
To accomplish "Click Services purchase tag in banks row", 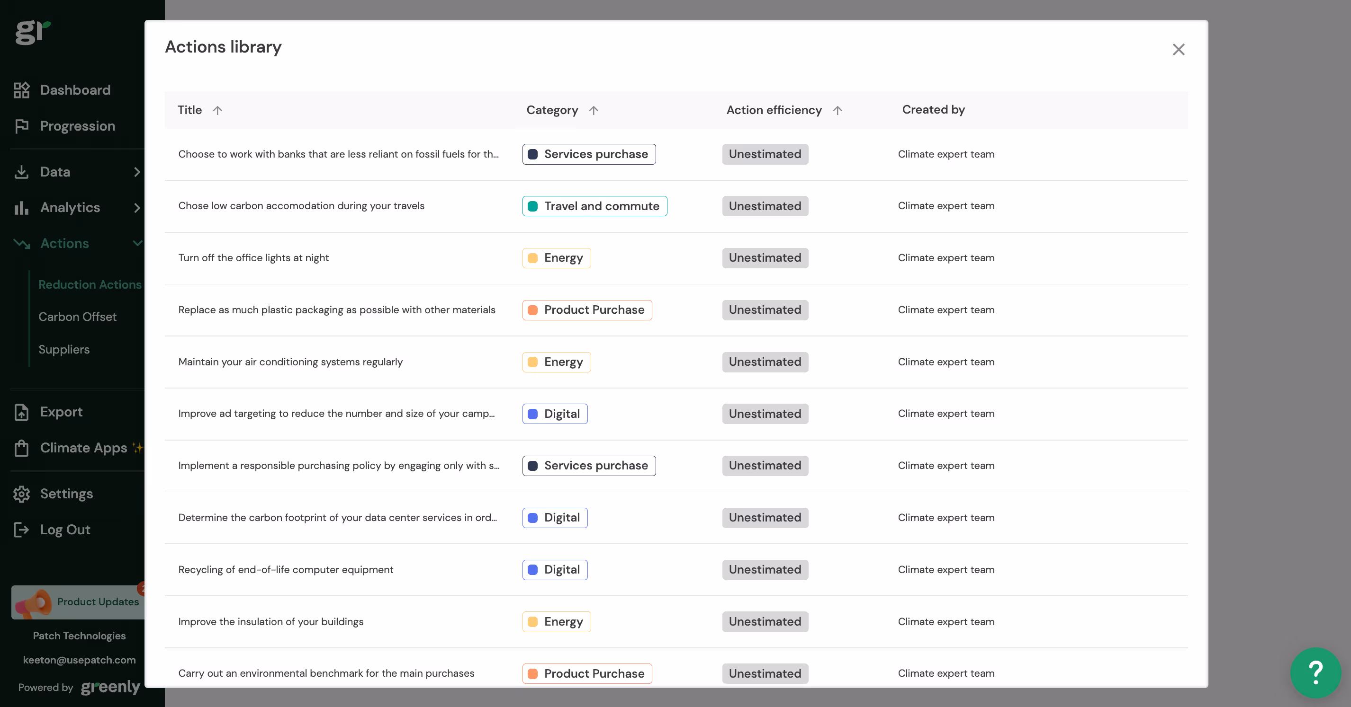I will (x=588, y=154).
